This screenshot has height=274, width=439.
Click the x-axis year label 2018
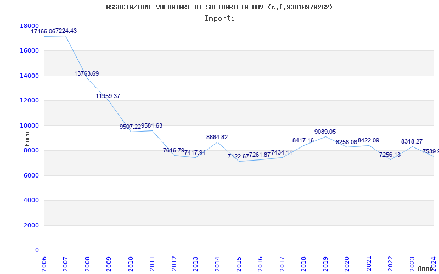(304, 264)
